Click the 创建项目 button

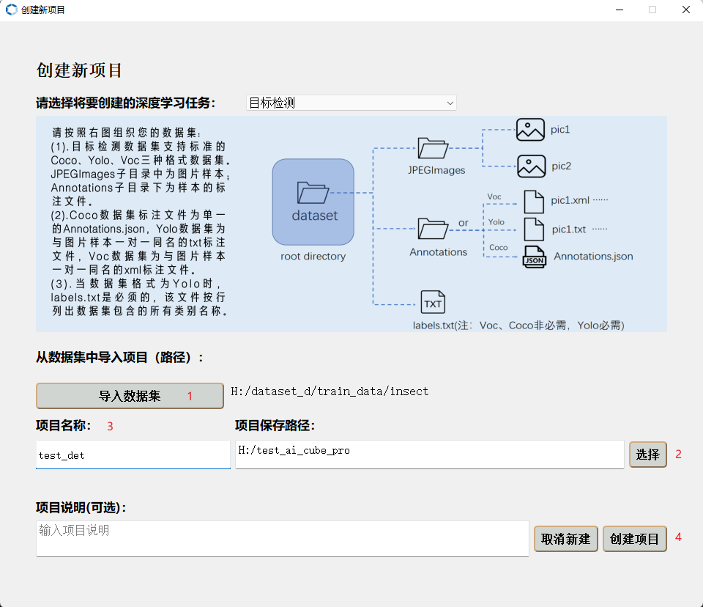[634, 539]
